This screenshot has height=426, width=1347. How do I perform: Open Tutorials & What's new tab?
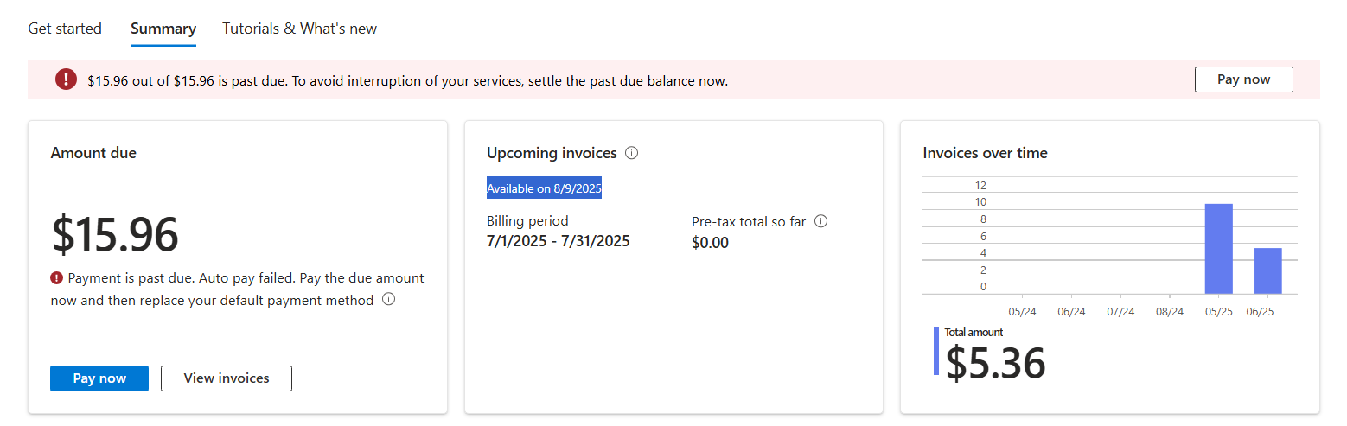tap(299, 29)
